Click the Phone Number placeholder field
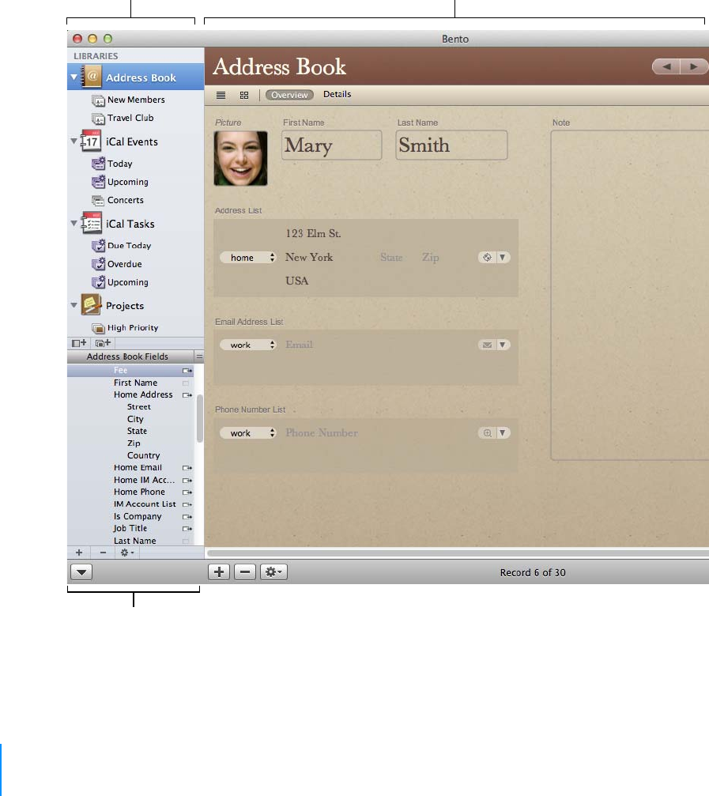Viewport: 709px width, 796px height. (x=322, y=433)
